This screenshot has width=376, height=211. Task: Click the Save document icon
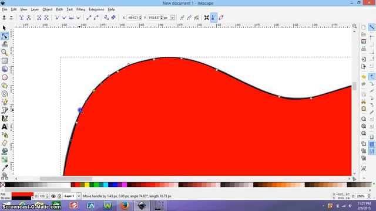(x=364, y=42)
